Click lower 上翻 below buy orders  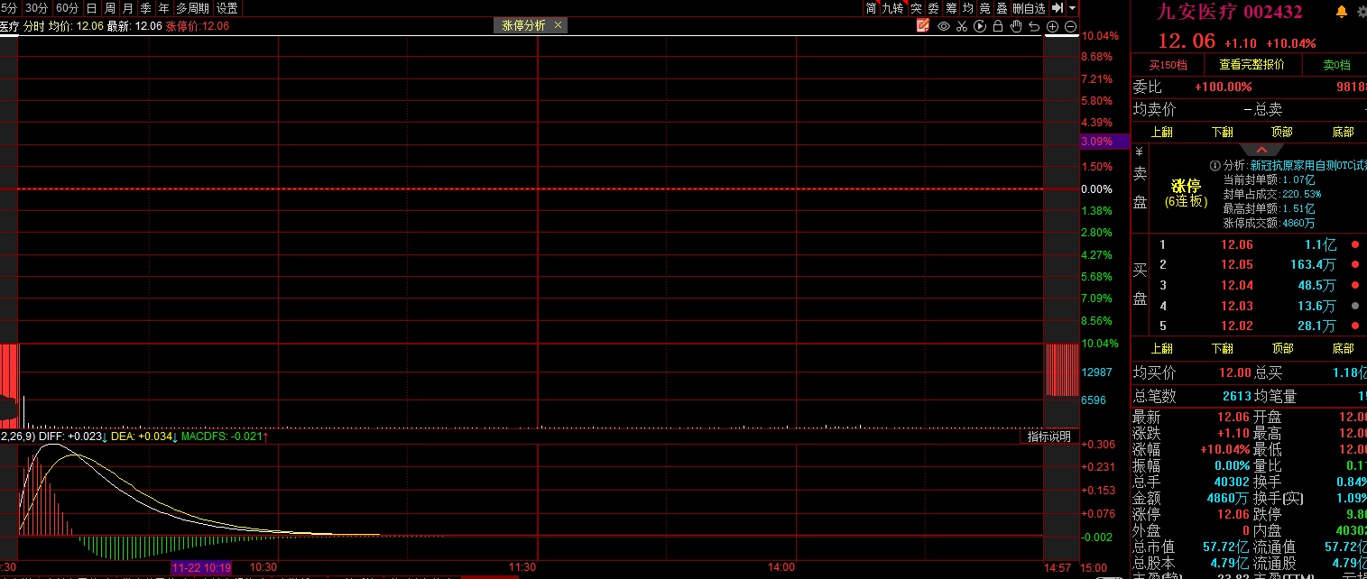[x=1162, y=348]
